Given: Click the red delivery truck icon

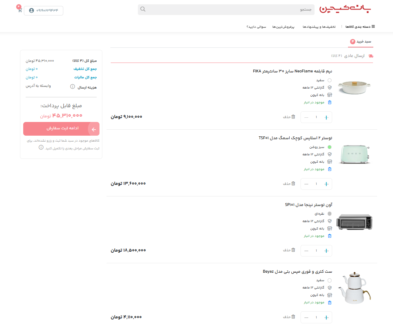Looking at the screenshot, I should coord(371,56).
